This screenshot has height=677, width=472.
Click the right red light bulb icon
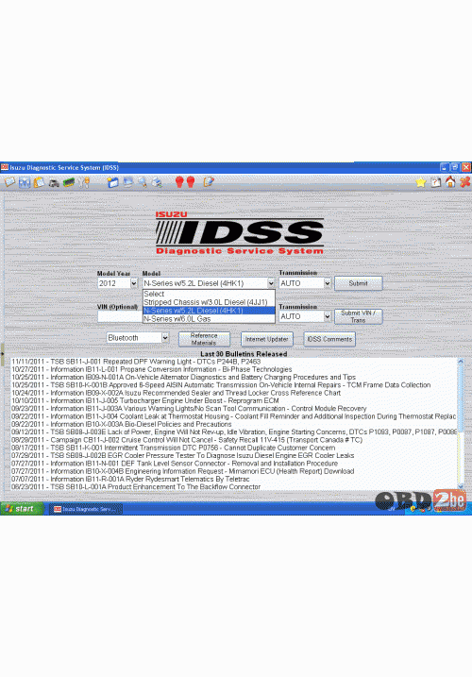(x=191, y=182)
